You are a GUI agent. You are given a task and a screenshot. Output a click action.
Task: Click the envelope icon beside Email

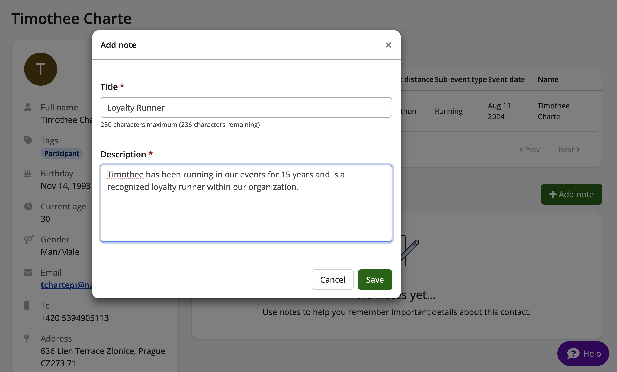pos(28,272)
